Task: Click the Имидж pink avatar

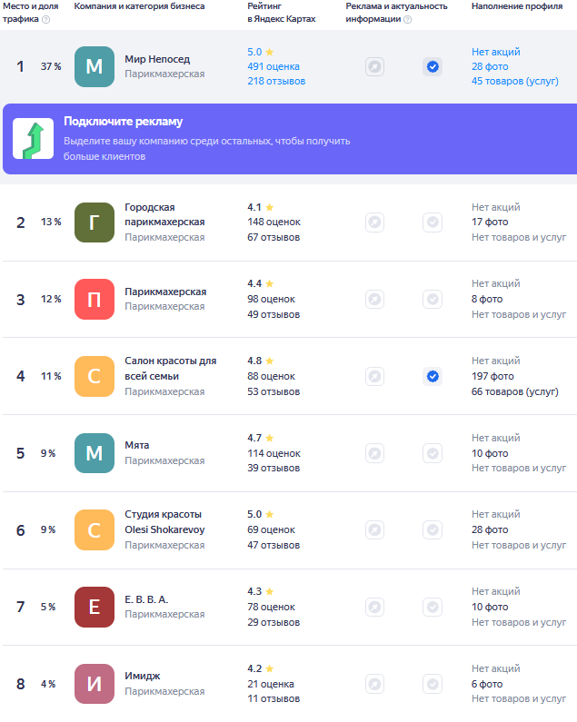Action: (x=95, y=684)
